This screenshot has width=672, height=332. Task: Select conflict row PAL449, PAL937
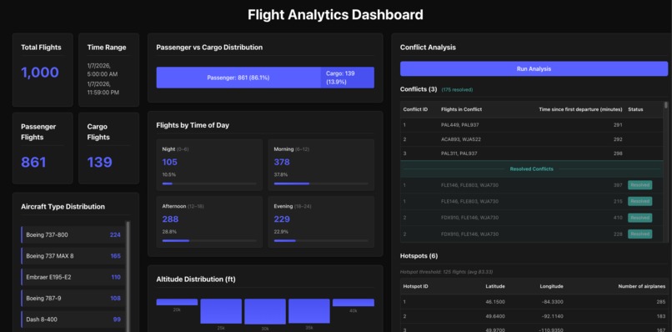(x=532, y=125)
